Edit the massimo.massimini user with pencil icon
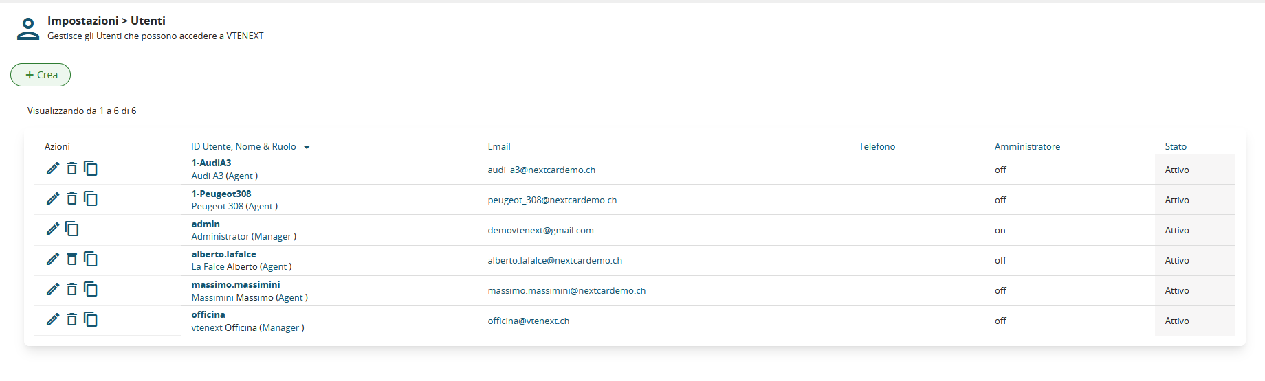This screenshot has height=381, width=1265. point(53,289)
